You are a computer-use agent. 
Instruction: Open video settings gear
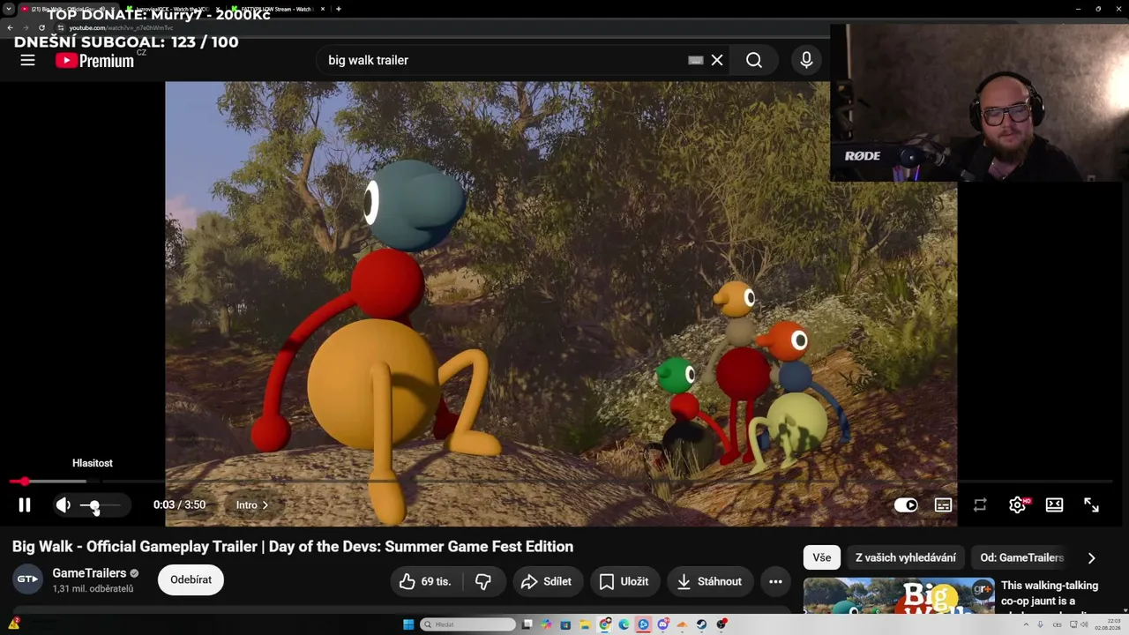point(1017,505)
